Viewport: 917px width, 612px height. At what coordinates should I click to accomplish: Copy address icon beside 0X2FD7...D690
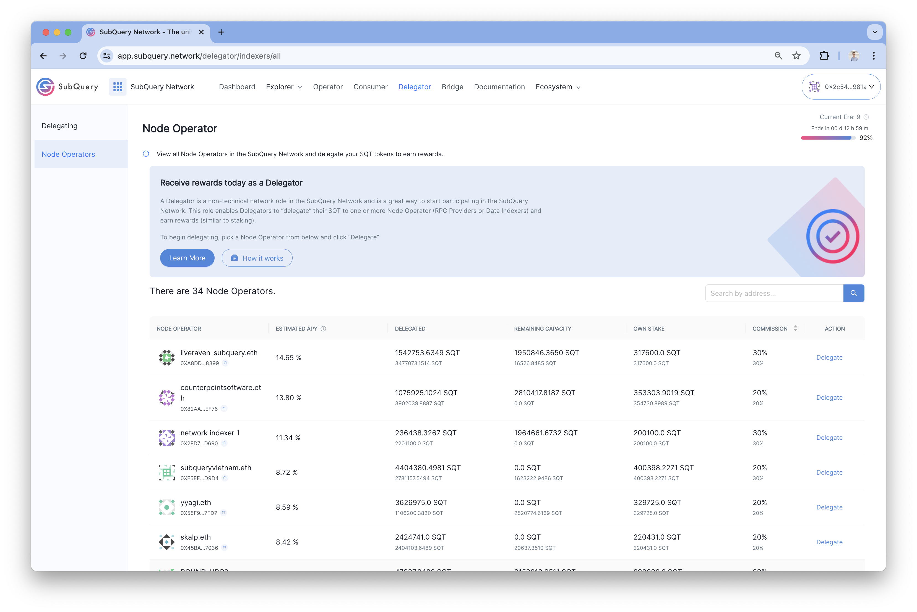224,443
